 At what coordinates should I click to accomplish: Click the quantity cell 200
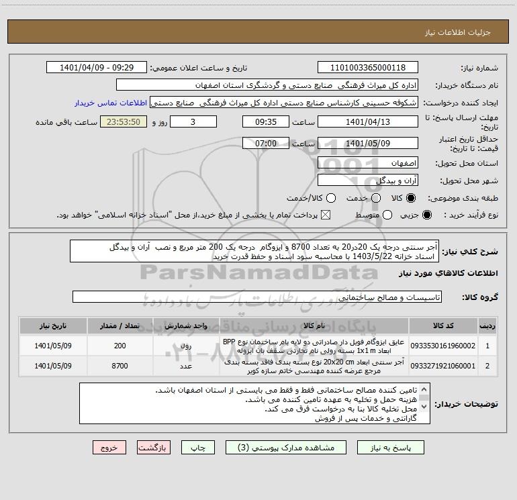click(120, 346)
